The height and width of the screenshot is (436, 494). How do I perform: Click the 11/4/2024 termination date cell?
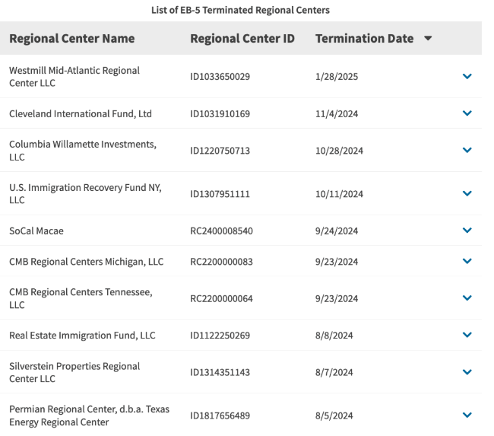pos(337,114)
